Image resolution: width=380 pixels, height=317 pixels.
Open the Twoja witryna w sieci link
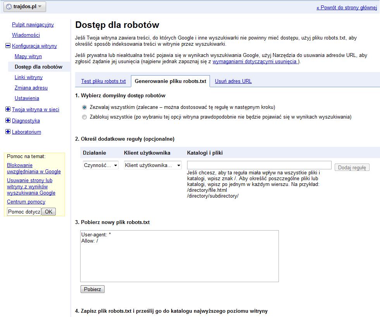pyautogui.click(x=36, y=109)
